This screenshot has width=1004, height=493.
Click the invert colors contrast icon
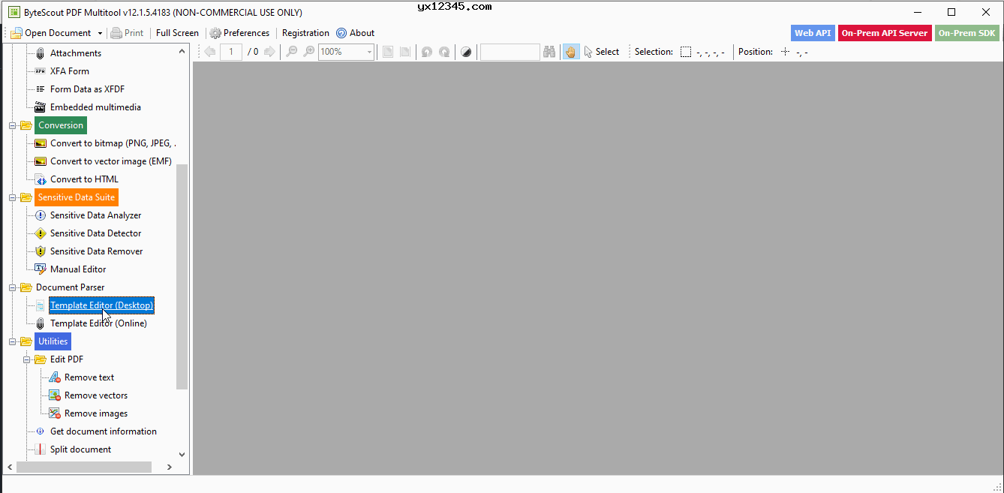click(466, 52)
